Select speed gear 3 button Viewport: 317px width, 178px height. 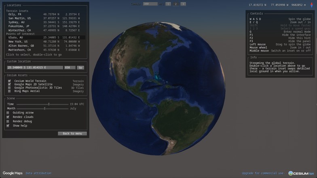point(183,4)
